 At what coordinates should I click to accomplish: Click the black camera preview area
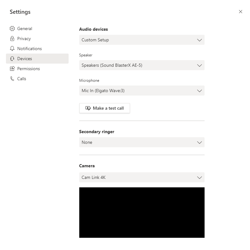(x=142, y=212)
